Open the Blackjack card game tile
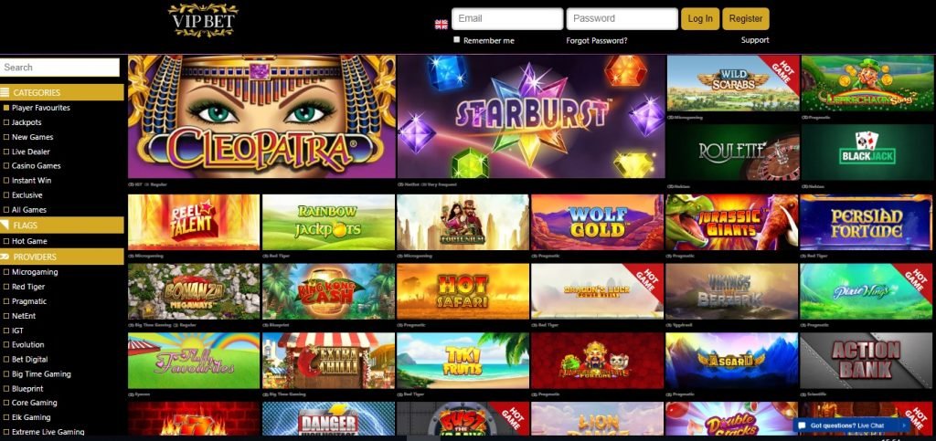This screenshot has height=441, width=936. (867, 152)
